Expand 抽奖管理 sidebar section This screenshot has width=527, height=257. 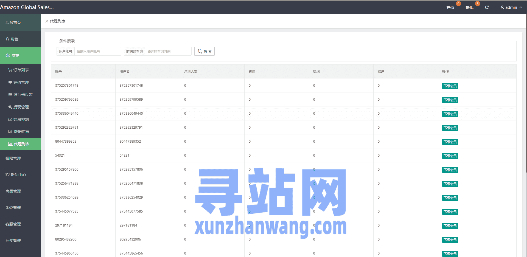[21, 241]
